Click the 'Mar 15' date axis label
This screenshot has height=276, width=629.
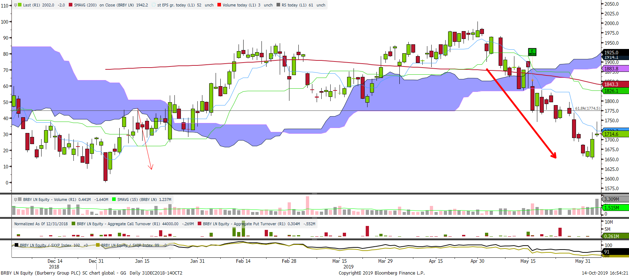coord(340,261)
